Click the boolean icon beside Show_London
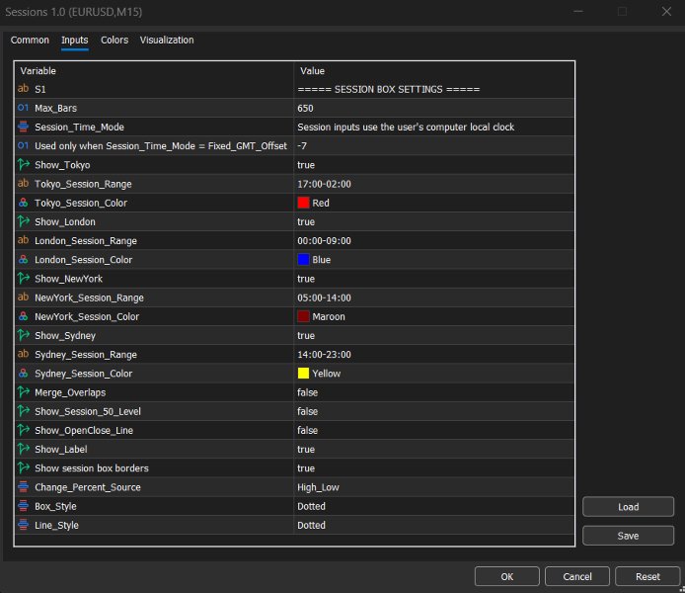This screenshot has height=593, width=685. click(23, 221)
